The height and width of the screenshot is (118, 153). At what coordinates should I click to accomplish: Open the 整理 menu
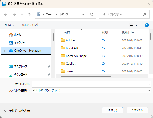[x=10, y=25]
